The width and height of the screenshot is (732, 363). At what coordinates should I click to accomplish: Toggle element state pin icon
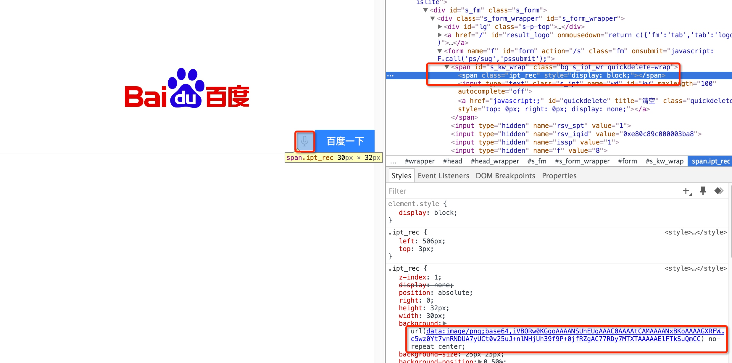pyautogui.click(x=703, y=191)
